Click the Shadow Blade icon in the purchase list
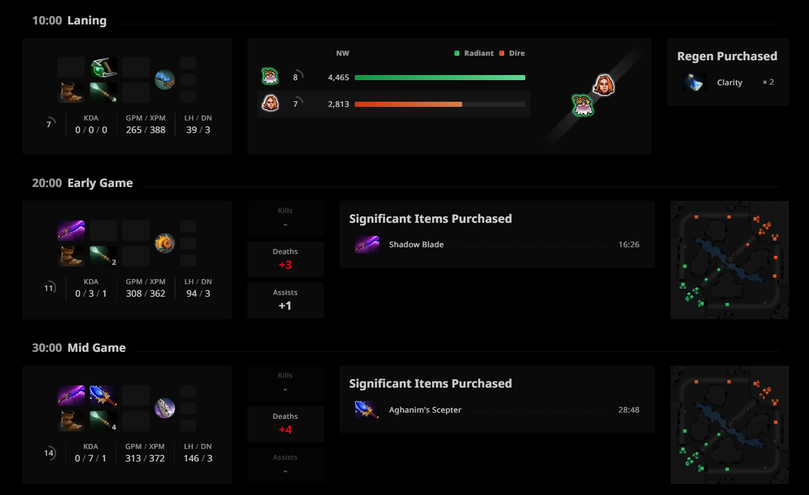The width and height of the screenshot is (809, 495). tap(367, 244)
